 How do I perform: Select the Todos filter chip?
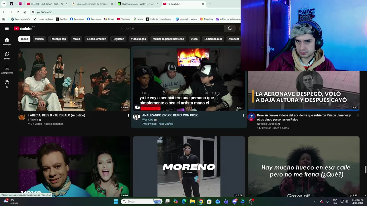click(24, 39)
